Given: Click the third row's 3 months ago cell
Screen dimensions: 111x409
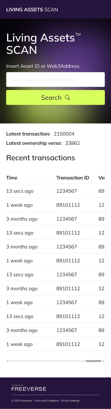Looking at the screenshot, I should (22, 219).
